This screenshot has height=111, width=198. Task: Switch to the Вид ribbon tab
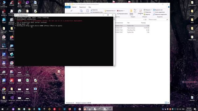90,7
